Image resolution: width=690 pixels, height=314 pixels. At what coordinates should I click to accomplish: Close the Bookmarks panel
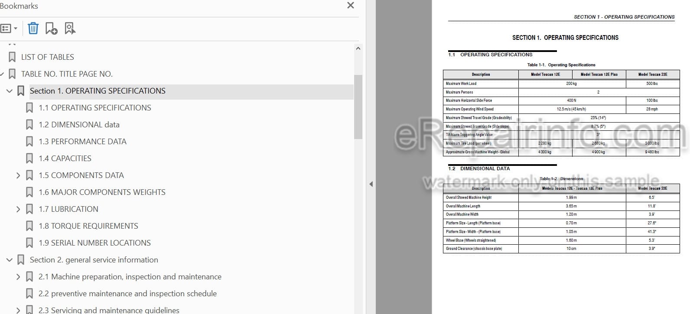pos(351,5)
